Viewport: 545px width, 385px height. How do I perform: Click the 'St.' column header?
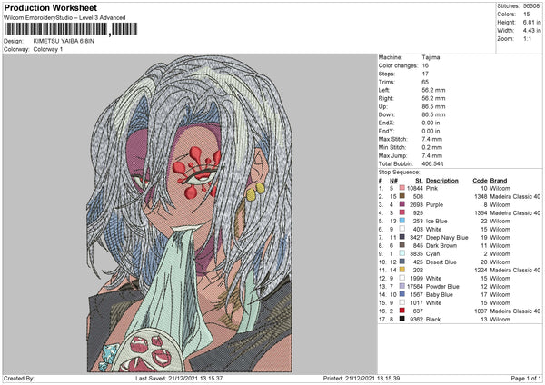[x=419, y=181]
